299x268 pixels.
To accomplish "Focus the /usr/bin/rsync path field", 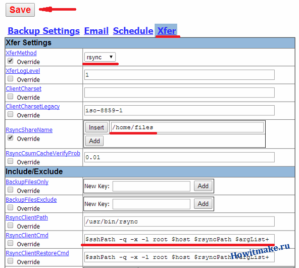I will pos(179,221).
